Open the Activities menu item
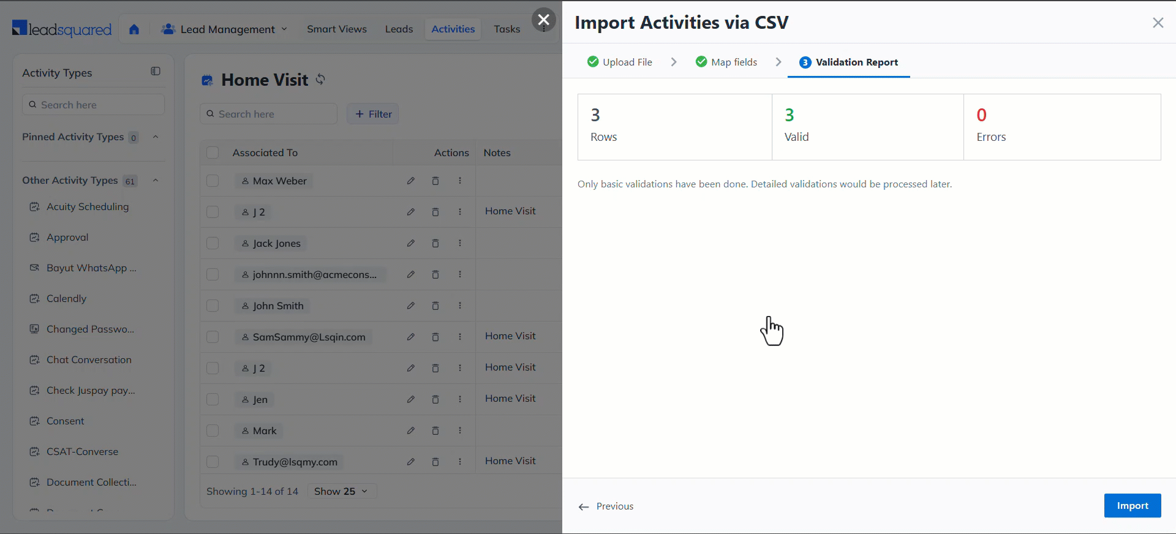Viewport: 1176px width, 534px height. [x=453, y=29]
